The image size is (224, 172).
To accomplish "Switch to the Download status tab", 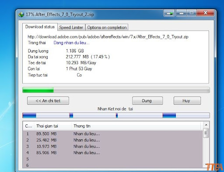I will 40,27.
